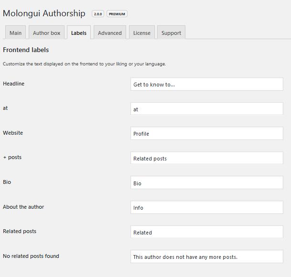Click the Related posts field containing Related

(206, 232)
